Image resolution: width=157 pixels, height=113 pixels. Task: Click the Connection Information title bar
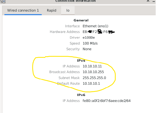click(x=75, y=1)
